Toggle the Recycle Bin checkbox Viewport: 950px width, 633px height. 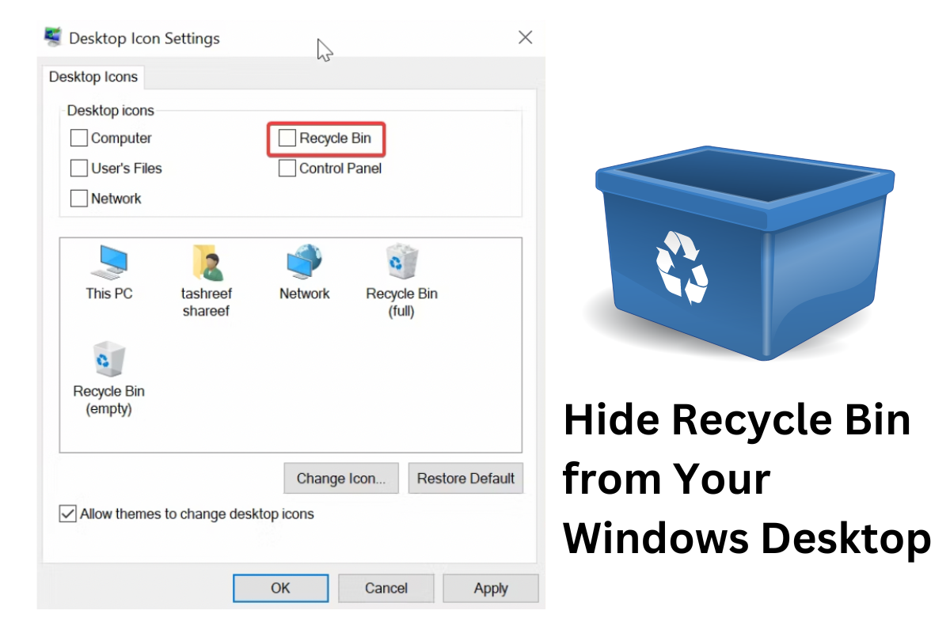[x=287, y=138]
